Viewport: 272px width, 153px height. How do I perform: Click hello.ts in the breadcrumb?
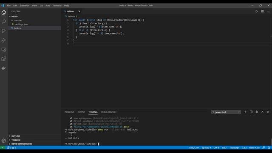pyautogui.click(x=71, y=16)
